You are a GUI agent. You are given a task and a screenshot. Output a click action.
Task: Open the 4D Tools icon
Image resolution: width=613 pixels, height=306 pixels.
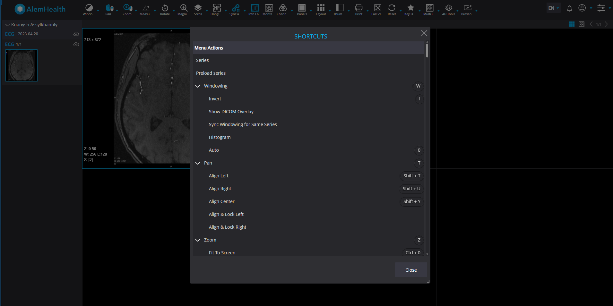click(449, 8)
